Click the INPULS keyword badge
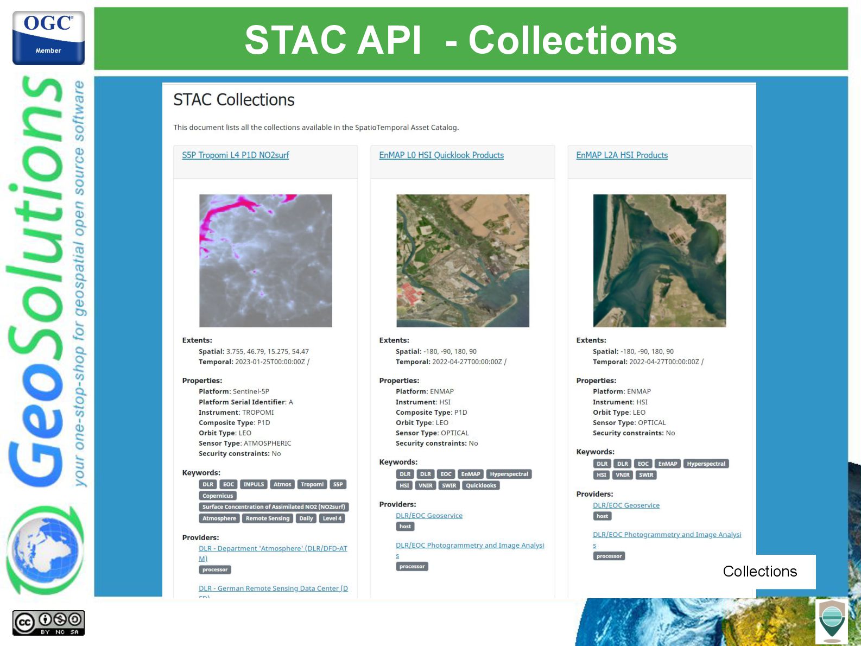The width and height of the screenshot is (861, 646). coord(254,484)
